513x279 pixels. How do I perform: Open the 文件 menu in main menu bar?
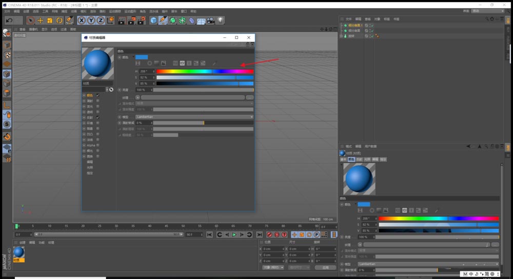(7, 11)
